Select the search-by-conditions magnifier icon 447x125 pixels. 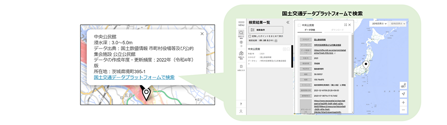241,33
